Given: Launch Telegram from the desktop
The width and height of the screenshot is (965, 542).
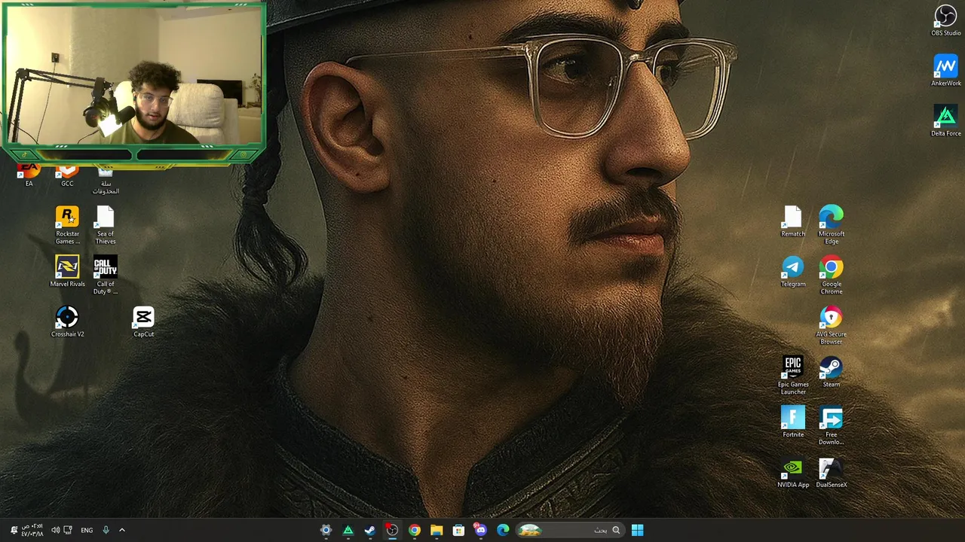Looking at the screenshot, I should tap(792, 272).
